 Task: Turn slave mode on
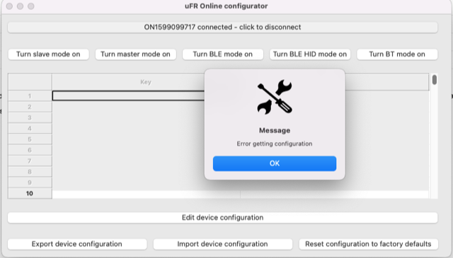tap(49, 54)
